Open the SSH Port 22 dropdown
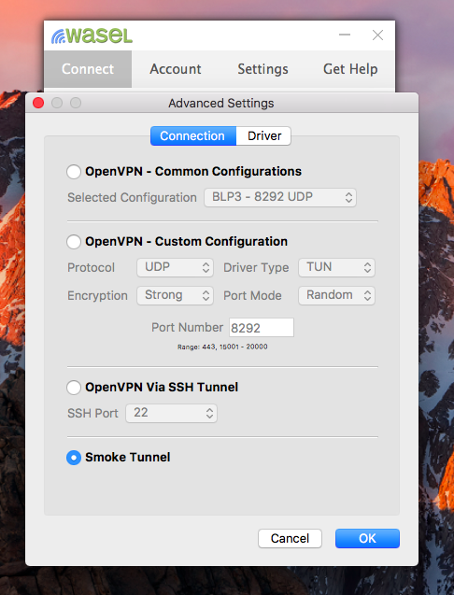Screen dimensions: 454x595 [x=171, y=413]
